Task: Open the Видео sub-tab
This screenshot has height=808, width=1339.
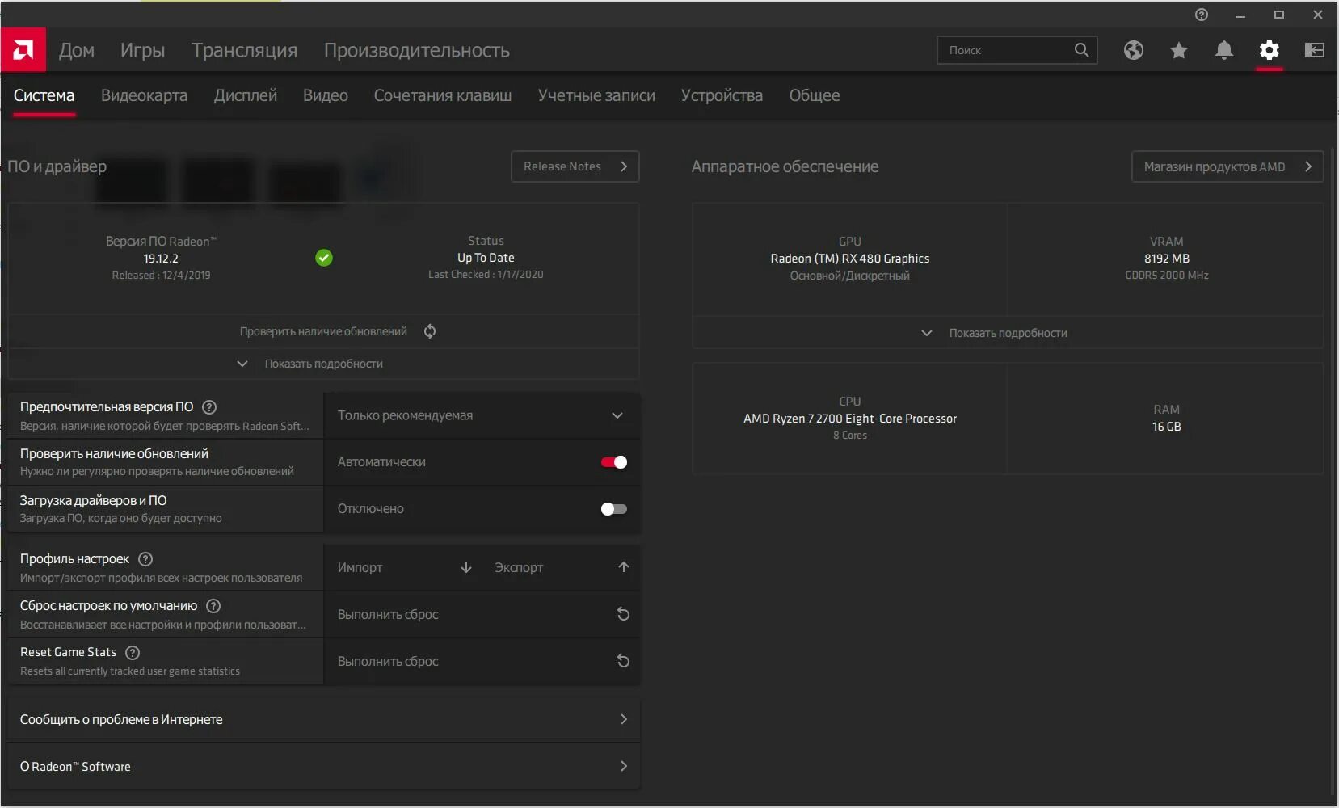Action: (326, 95)
